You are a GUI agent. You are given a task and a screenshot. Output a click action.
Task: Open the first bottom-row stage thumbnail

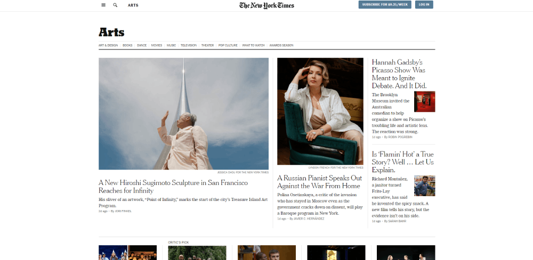tap(127, 253)
